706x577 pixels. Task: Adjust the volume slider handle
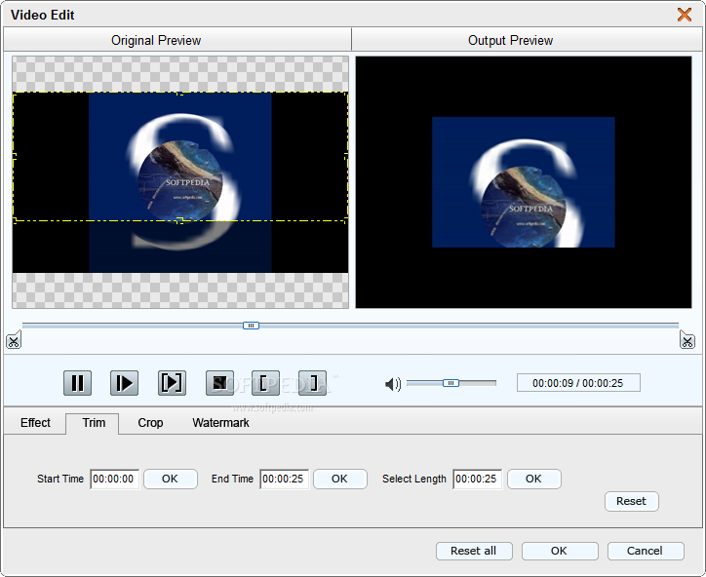point(451,383)
